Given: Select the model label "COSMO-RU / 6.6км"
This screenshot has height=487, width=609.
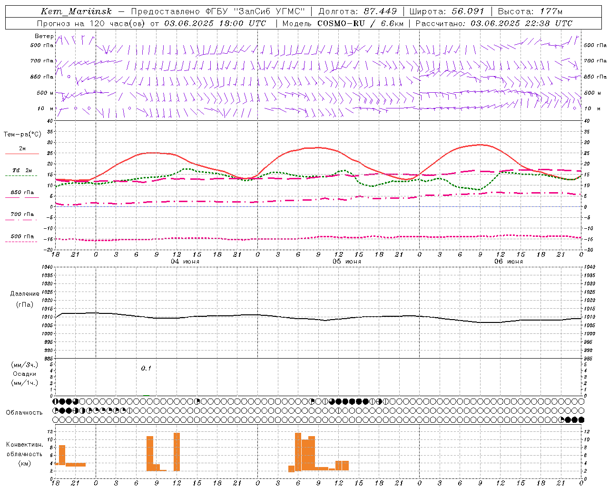Looking at the screenshot, I should (x=360, y=23).
